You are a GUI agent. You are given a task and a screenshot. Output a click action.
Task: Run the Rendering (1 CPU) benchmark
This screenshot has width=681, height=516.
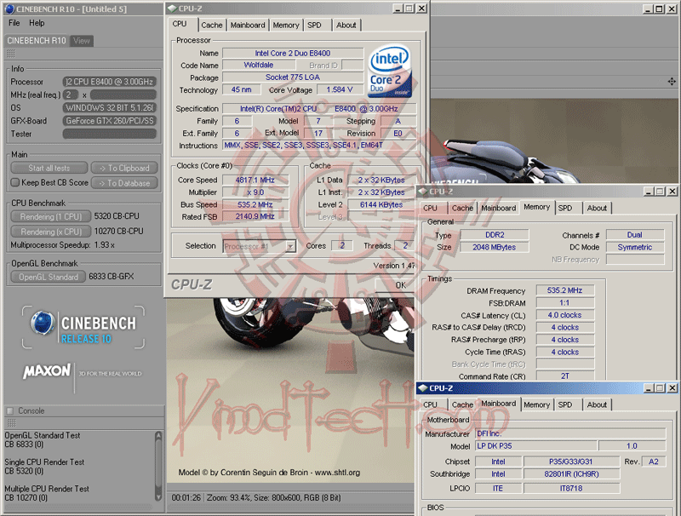[x=51, y=216]
